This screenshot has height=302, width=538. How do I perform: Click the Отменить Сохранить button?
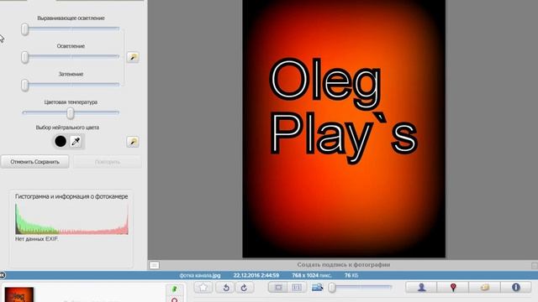[x=34, y=162]
